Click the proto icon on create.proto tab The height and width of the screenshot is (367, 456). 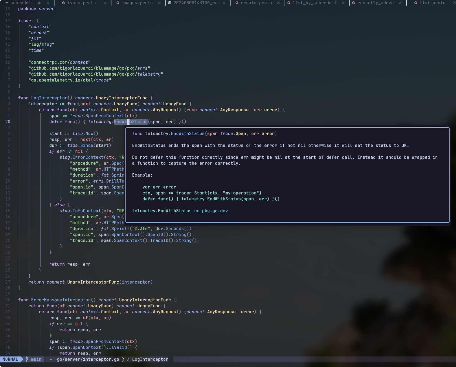click(x=237, y=3)
